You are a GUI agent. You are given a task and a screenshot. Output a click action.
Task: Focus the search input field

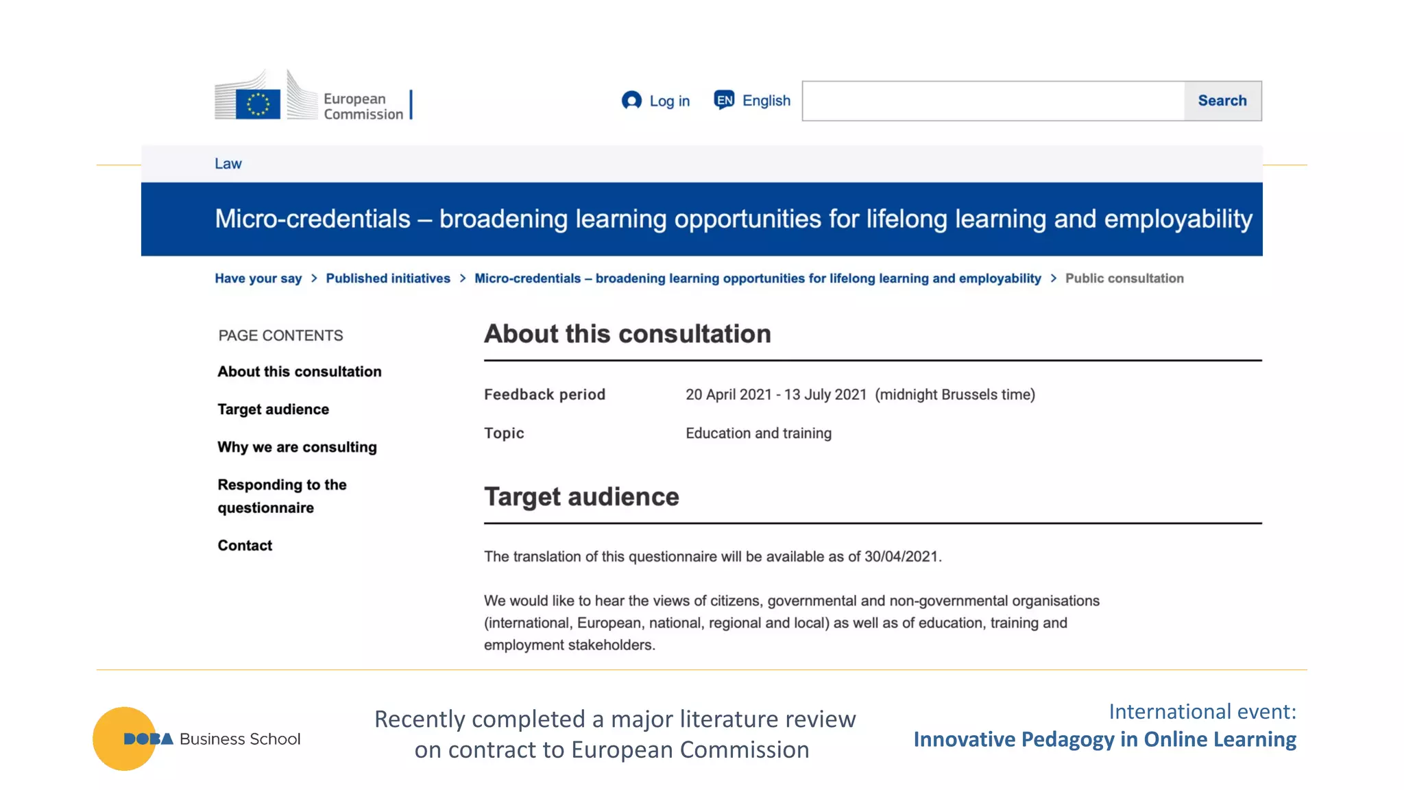click(x=993, y=101)
